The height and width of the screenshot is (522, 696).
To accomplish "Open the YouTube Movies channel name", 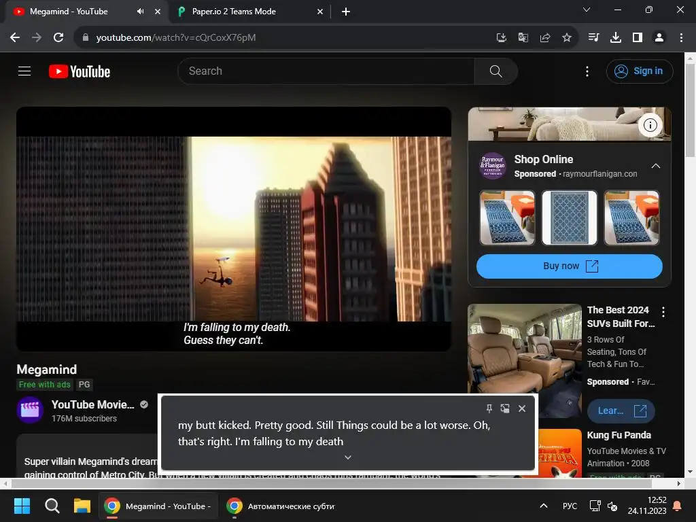I will coord(92,404).
